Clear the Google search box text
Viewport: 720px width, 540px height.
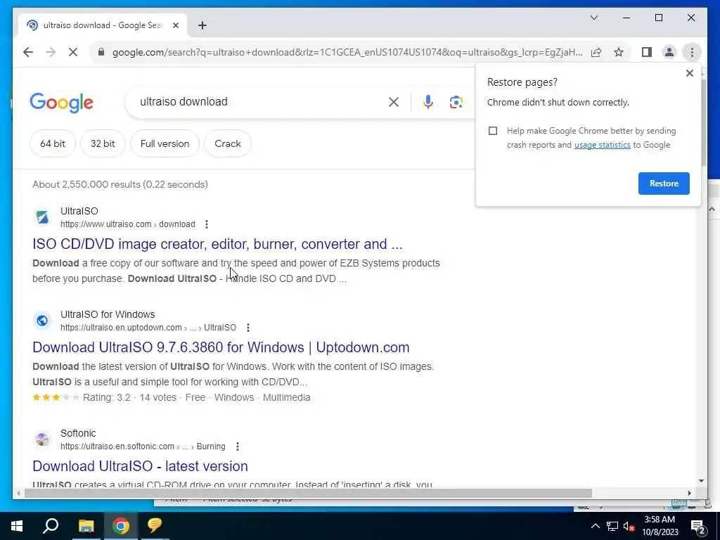pos(394,102)
